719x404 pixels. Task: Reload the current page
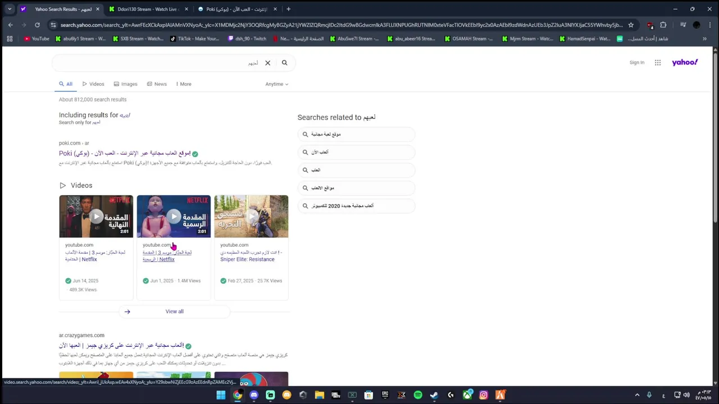point(37,25)
